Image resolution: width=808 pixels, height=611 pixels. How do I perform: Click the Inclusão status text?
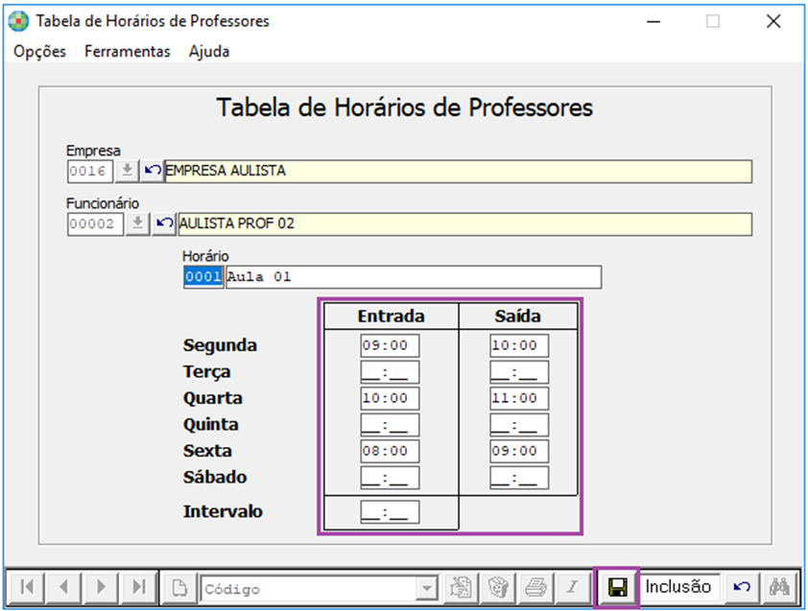(678, 587)
